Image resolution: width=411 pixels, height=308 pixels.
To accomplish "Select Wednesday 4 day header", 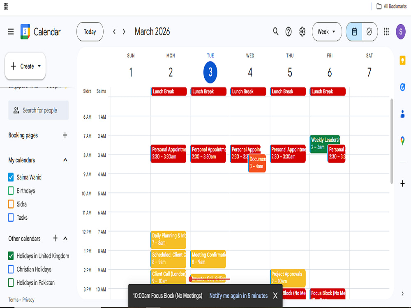I will [250, 72].
